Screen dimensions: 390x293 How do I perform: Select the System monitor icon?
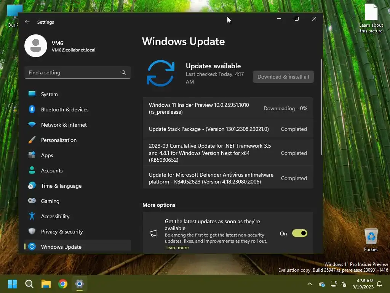click(x=32, y=94)
